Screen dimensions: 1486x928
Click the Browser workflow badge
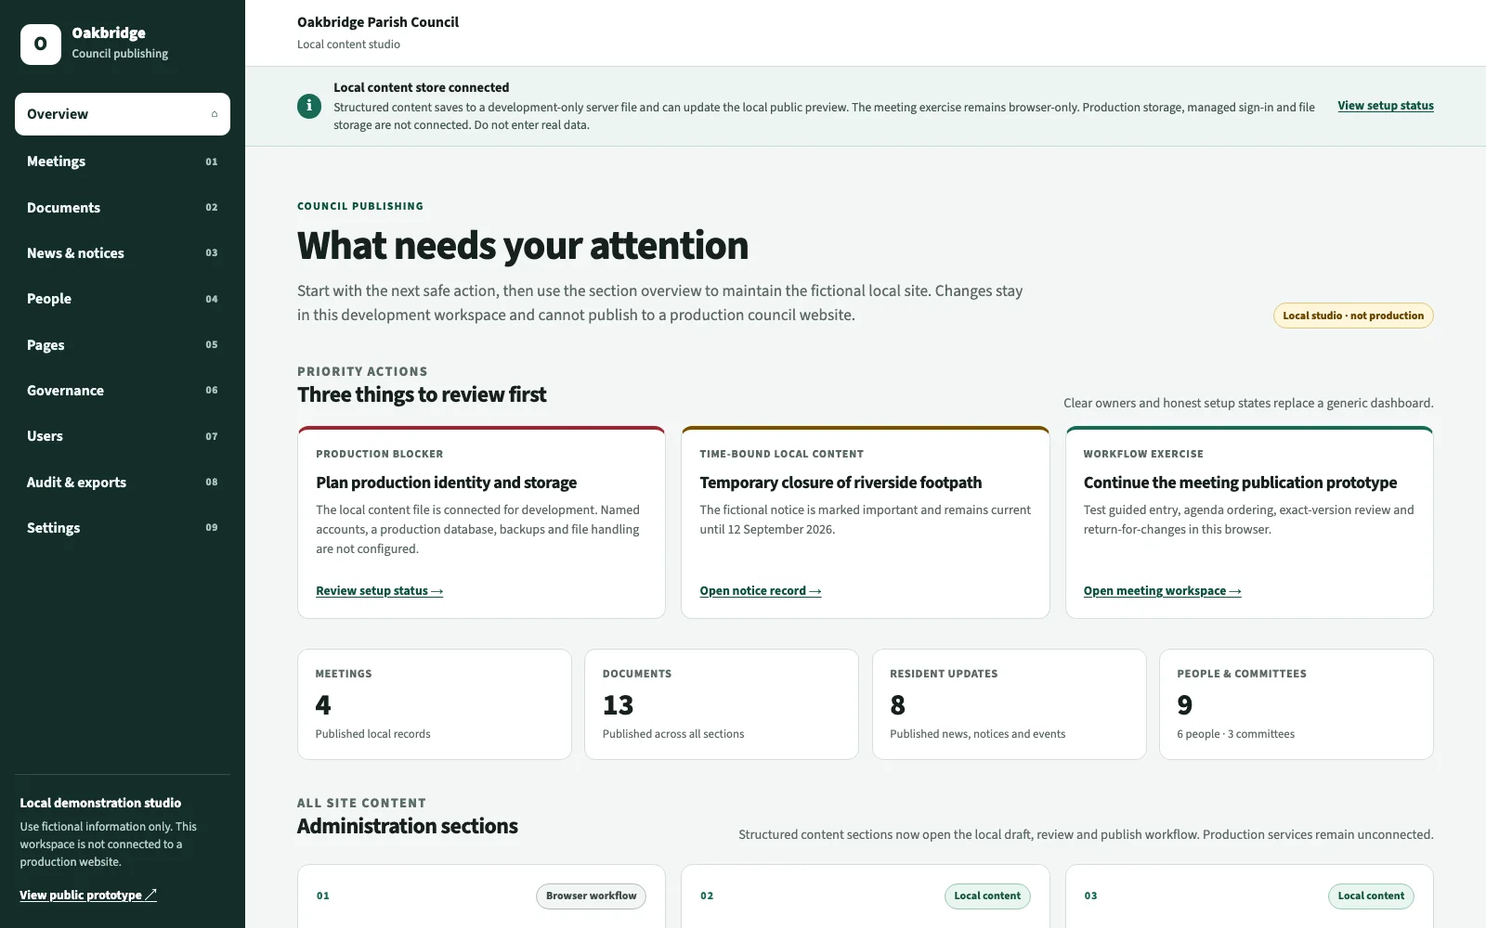tap(591, 896)
